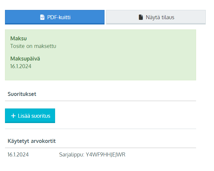This screenshot has width=214, height=171.
Task: Click the 'Tosite on maksettu' status text
Action: coord(33,46)
